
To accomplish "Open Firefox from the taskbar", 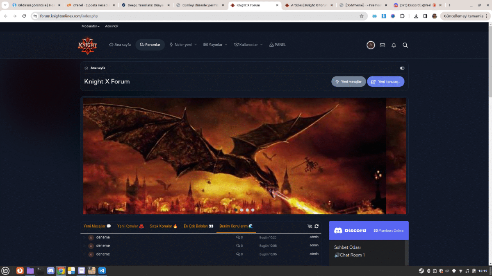I will (20, 271).
